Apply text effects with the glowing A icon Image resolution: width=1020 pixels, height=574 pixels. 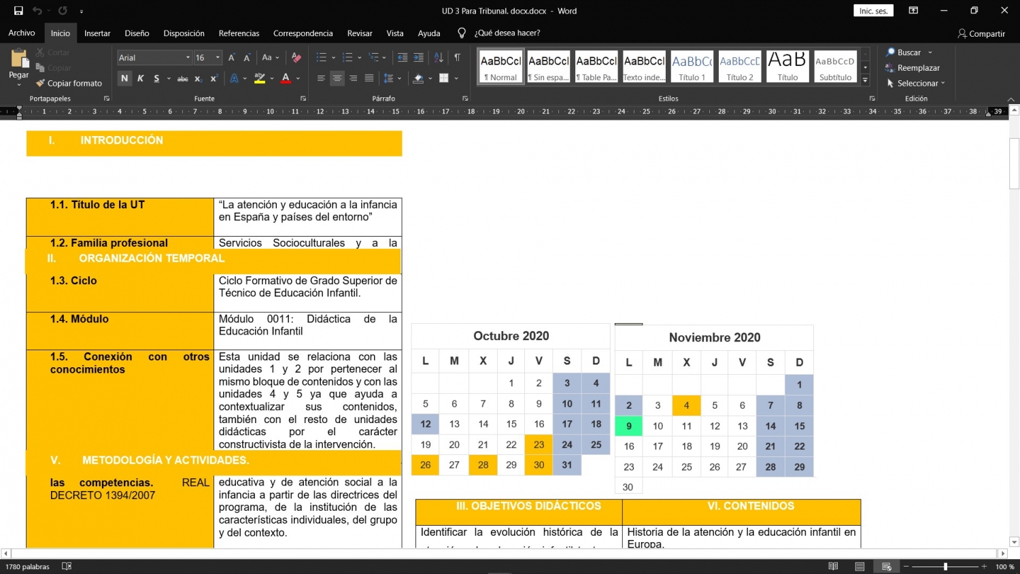click(234, 79)
